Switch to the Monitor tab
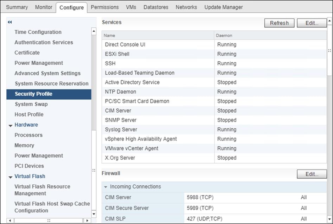The height and width of the screenshot is (224, 333). [44, 7]
